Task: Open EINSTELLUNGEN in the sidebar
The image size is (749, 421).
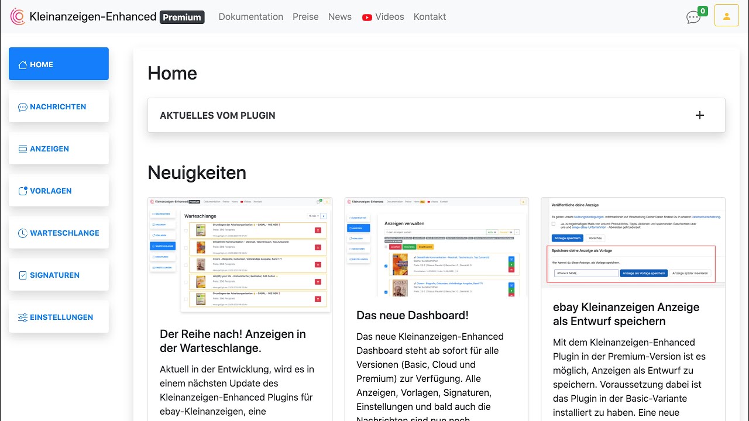Action: coord(59,317)
